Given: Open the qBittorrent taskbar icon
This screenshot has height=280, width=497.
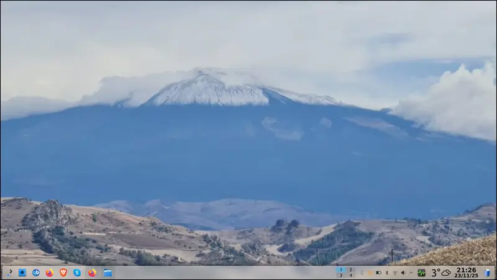Looking at the screenshot, I should [36, 273].
